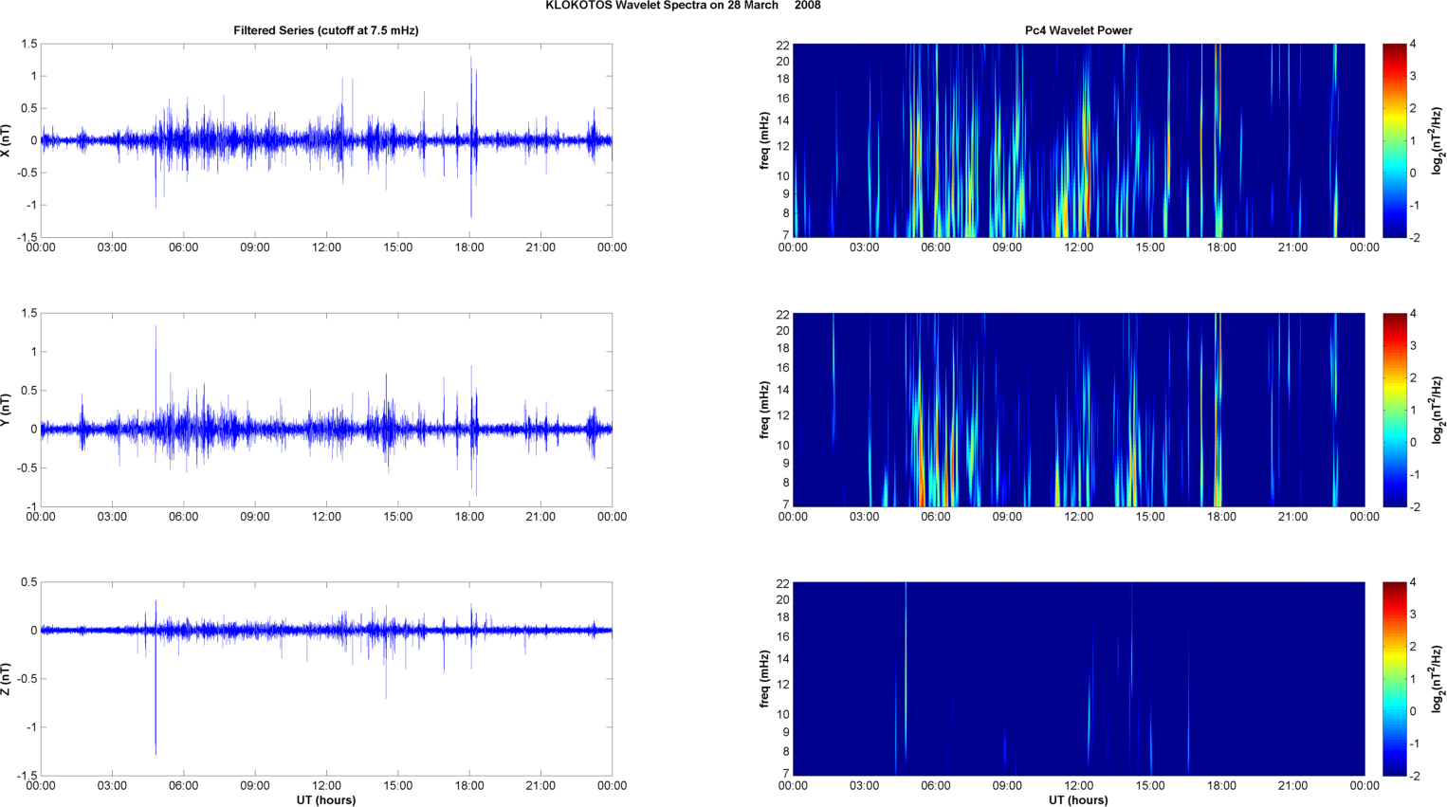The width and height of the screenshot is (1447, 807).
Task: Click the log2(nT²/Hz) label of middle colorbar
Action: 1438,410
